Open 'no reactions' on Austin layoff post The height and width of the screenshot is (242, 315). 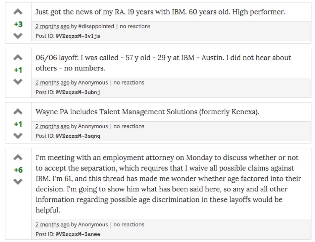click(x=129, y=82)
